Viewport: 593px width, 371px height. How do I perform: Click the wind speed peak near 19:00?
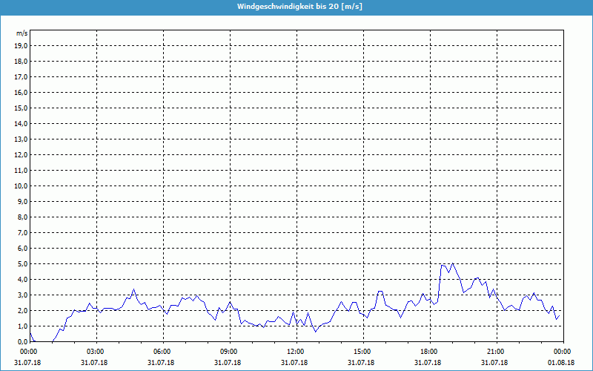(453, 263)
